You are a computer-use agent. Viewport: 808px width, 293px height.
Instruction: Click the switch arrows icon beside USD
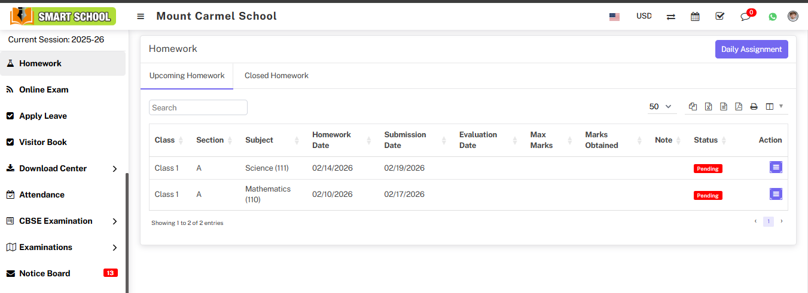(x=671, y=17)
